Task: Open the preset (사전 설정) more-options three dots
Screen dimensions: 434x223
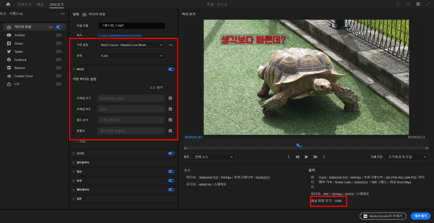Action: [x=171, y=45]
